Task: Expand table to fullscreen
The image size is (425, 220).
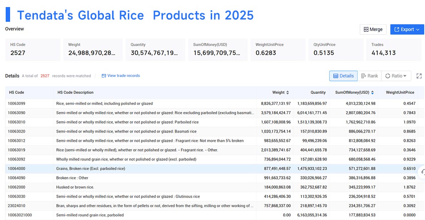Action: pyautogui.click(x=419, y=76)
